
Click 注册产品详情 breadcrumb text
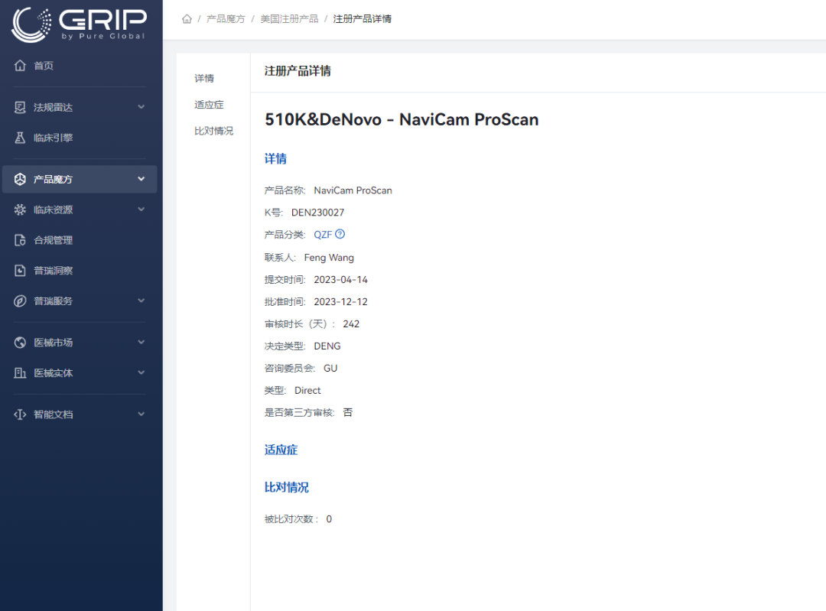click(x=363, y=19)
